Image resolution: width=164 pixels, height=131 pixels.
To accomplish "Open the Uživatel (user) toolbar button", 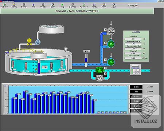I will pyautogui.click(x=4, y=5).
